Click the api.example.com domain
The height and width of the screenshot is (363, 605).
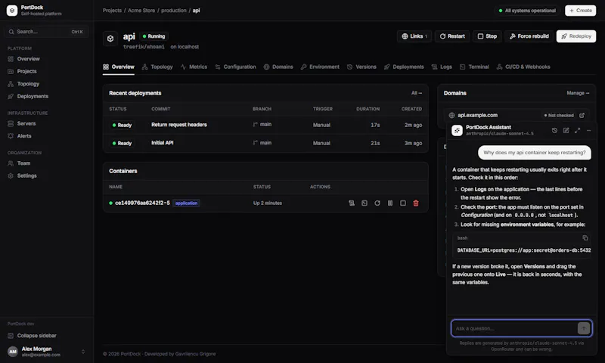click(477, 115)
